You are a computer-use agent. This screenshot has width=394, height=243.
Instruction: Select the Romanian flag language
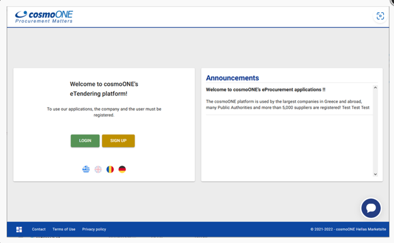[x=110, y=169]
